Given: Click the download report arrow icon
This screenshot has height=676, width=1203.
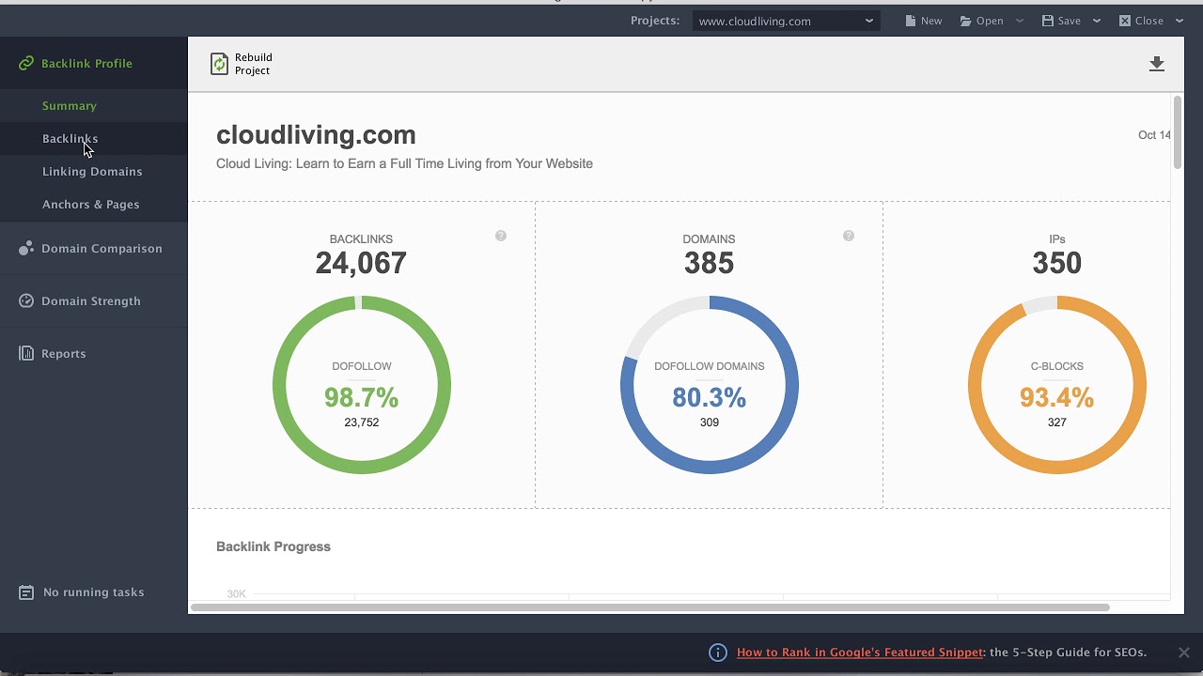Looking at the screenshot, I should pyautogui.click(x=1157, y=64).
